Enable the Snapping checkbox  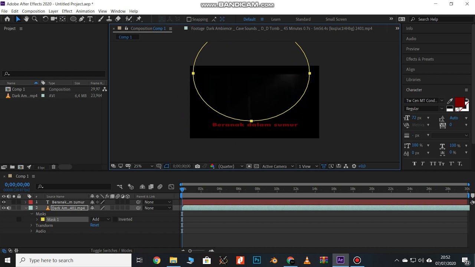(189, 19)
